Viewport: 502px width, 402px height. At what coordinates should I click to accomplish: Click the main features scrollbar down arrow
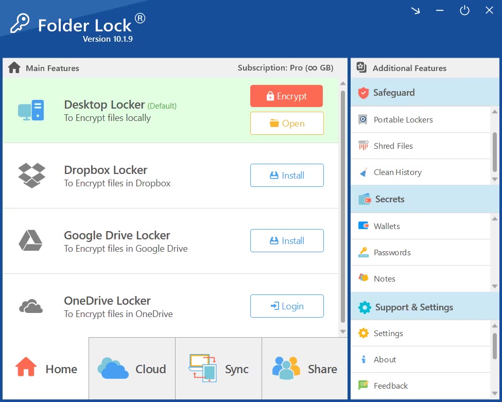click(x=343, y=332)
